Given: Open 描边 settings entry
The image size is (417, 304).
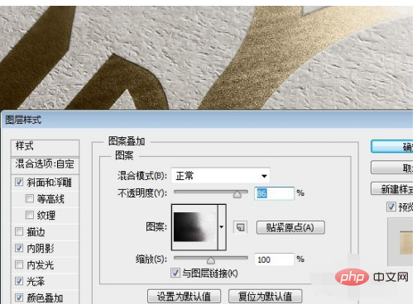Looking at the screenshot, I should (x=36, y=232).
